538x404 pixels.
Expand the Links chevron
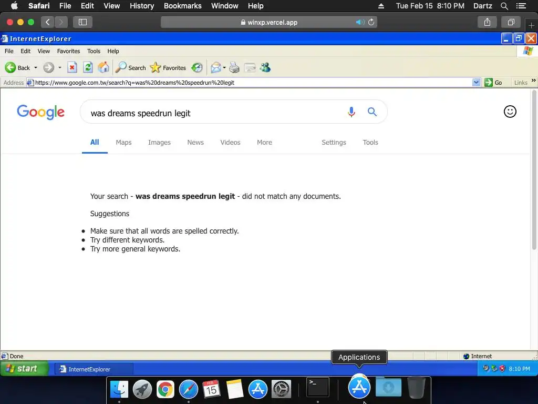coord(534,80)
